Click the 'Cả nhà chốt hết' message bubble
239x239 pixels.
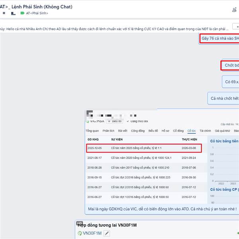coord(224,98)
